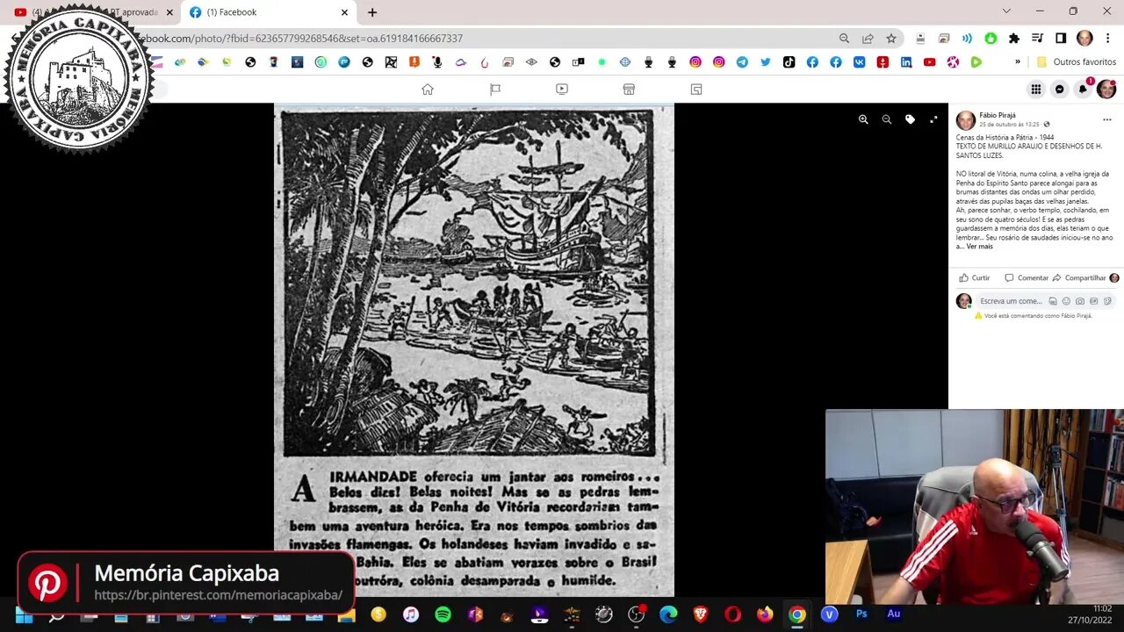Image resolution: width=1124 pixels, height=632 pixels.
Task: Add an avatar sticker to the comment
Action: tap(1053, 301)
